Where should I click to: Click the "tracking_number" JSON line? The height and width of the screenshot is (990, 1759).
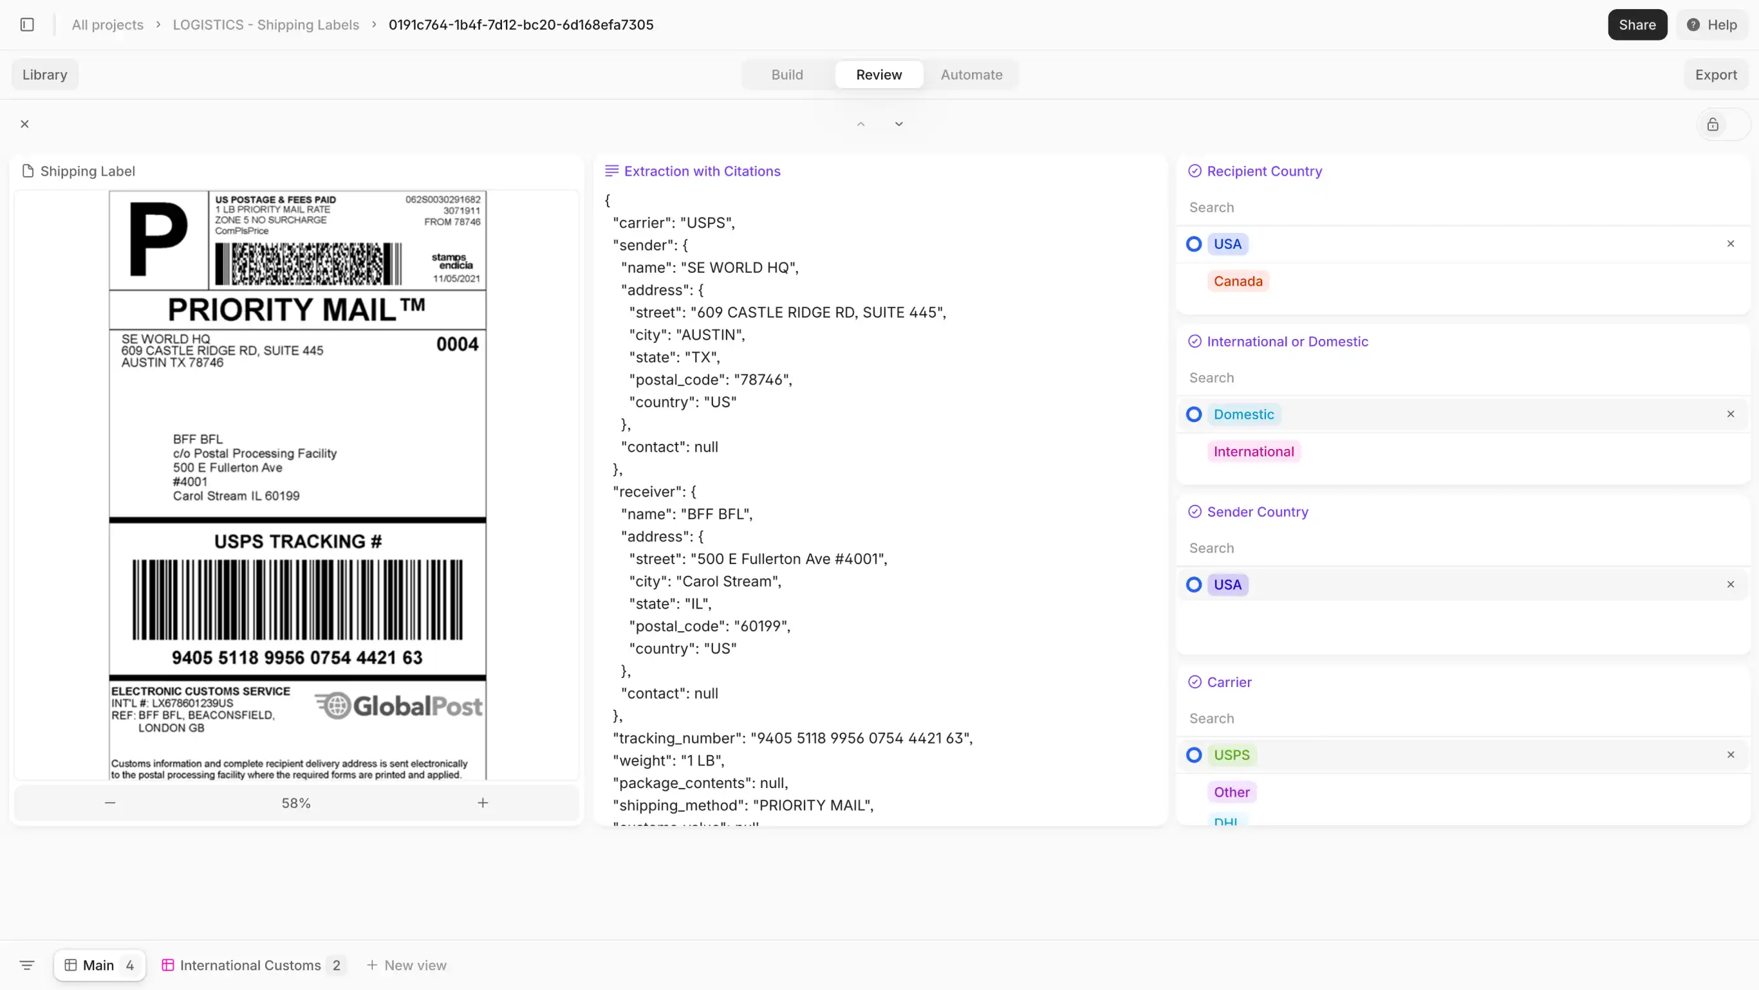[792, 738]
